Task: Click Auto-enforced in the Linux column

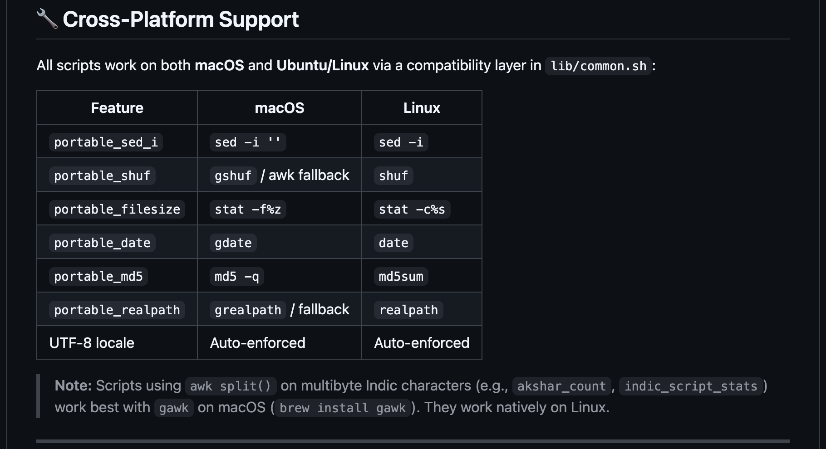Action: (422, 343)
